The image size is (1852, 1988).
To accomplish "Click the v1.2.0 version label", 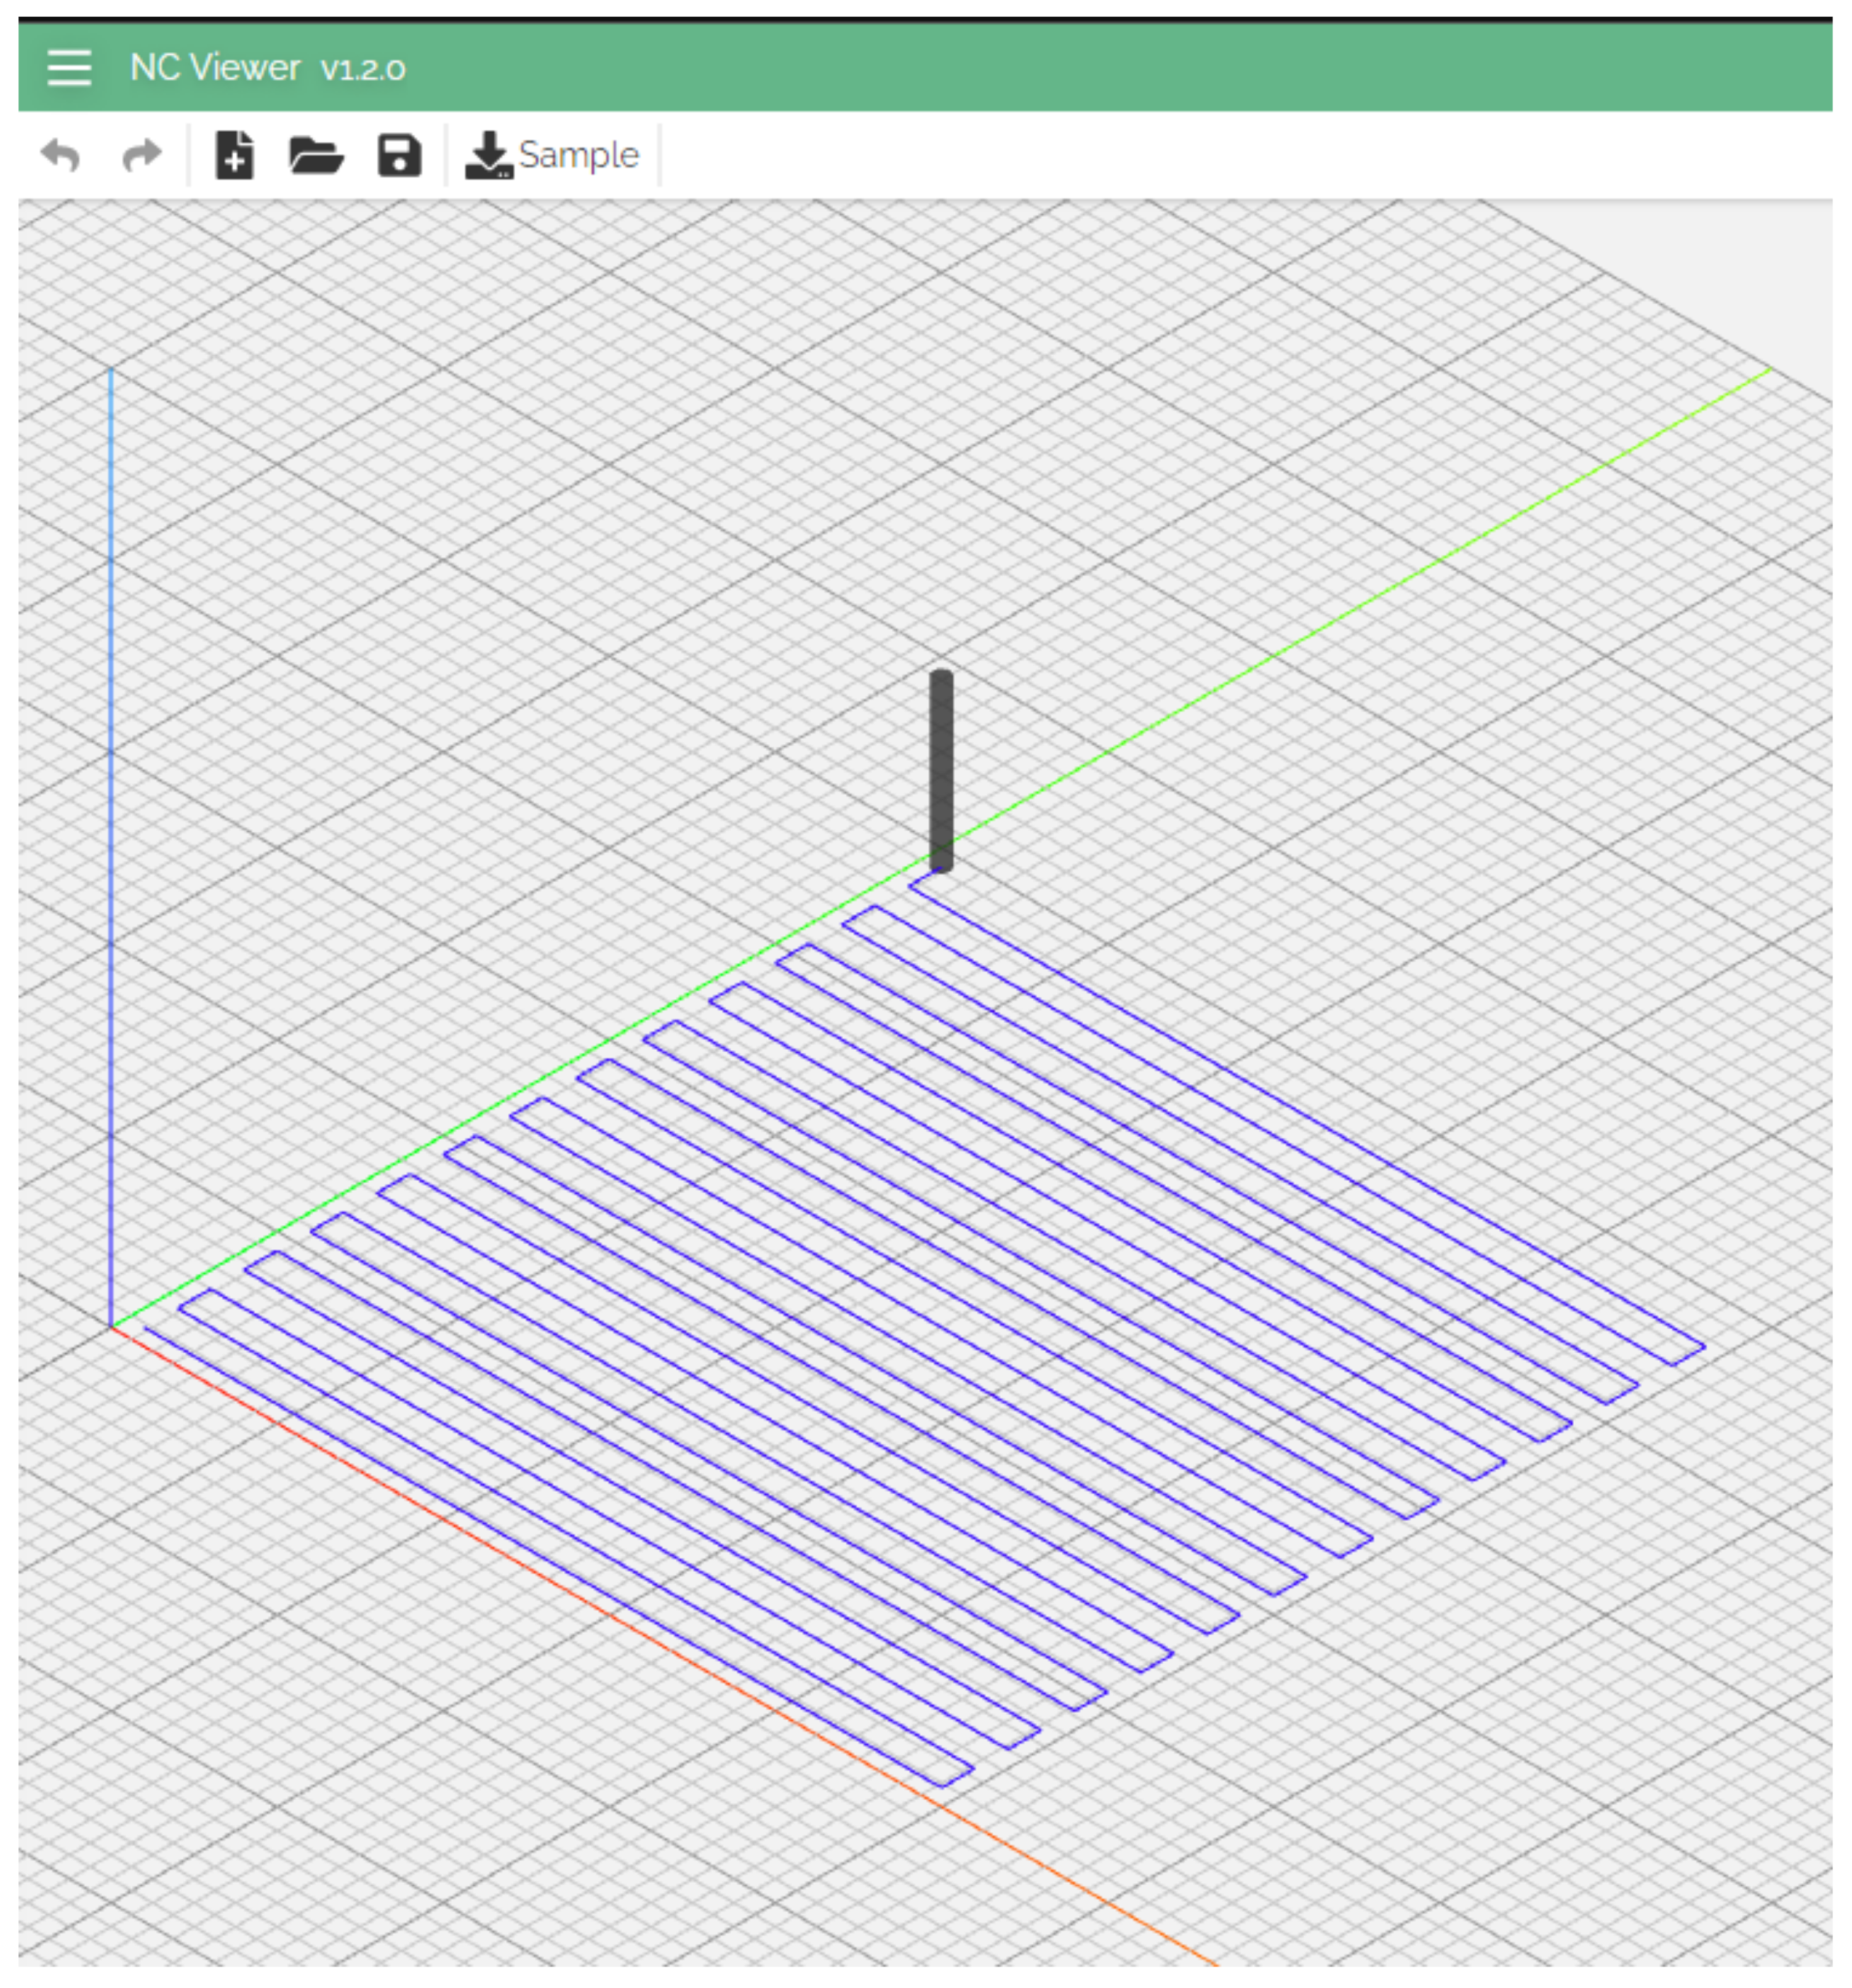I will 363,69.
